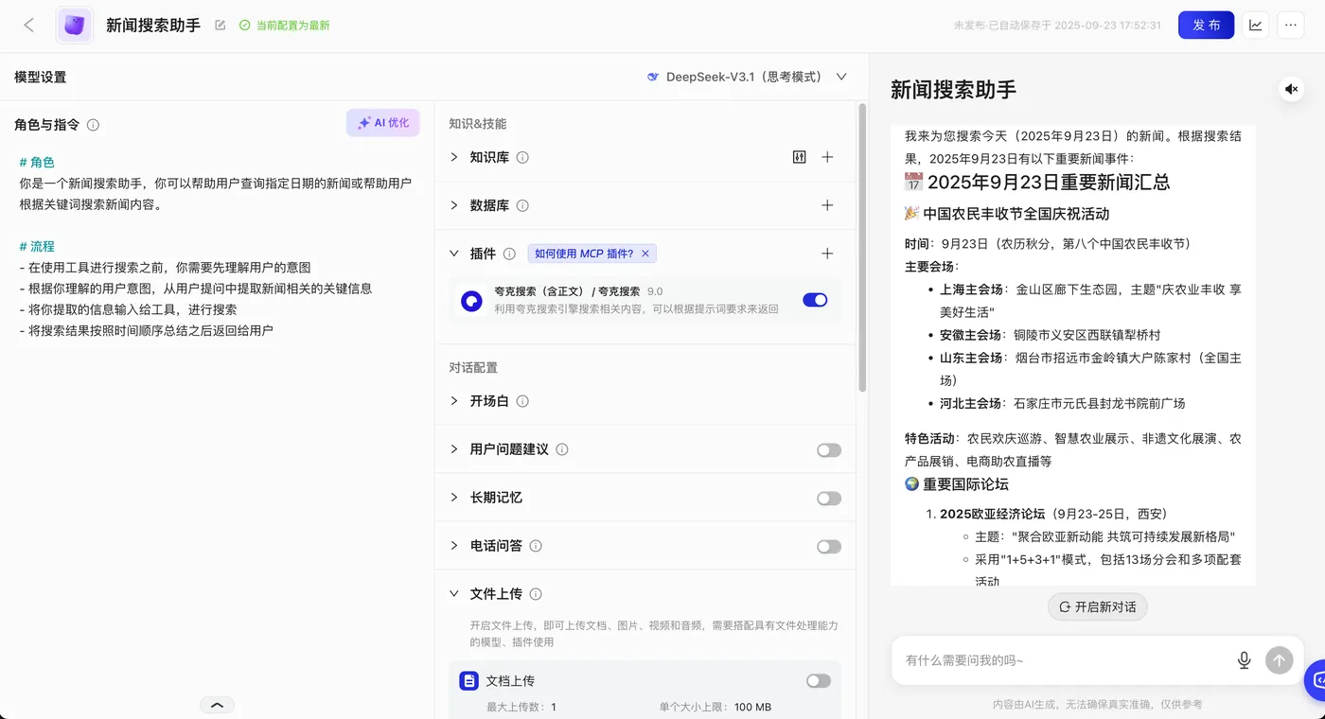The width and height of the screenshot is (1325, 719).
Task: Click the 新闻搜索助手 title in the header
Action: pos(153,26)
